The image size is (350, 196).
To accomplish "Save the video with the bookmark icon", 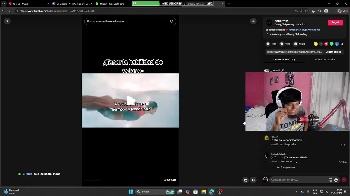I will 296,44.
